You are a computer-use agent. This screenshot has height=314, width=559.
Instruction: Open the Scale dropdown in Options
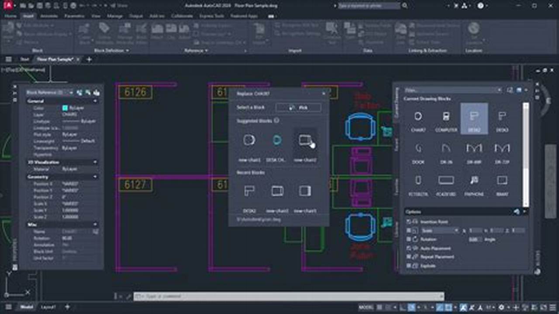pos(457,231)
